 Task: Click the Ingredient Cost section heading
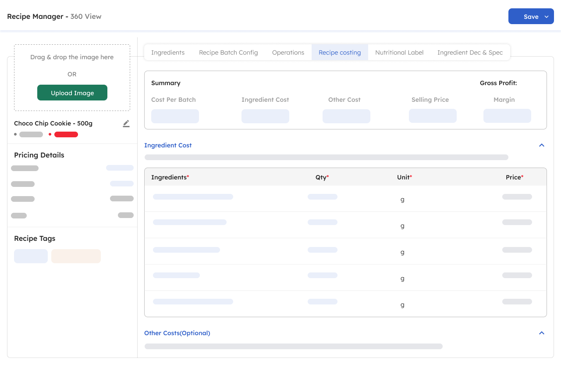(168, 145)
